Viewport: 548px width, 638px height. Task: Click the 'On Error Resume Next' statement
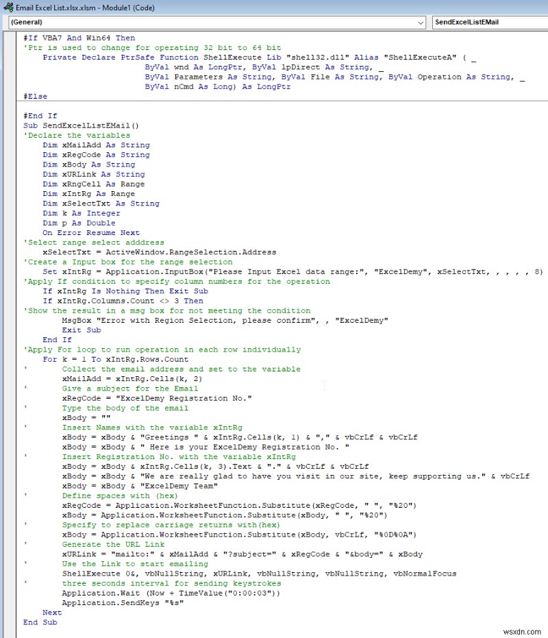[90, 233]
